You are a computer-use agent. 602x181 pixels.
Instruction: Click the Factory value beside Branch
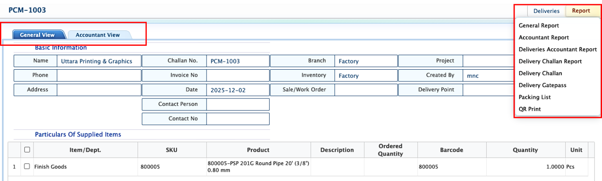coord(348,61)
